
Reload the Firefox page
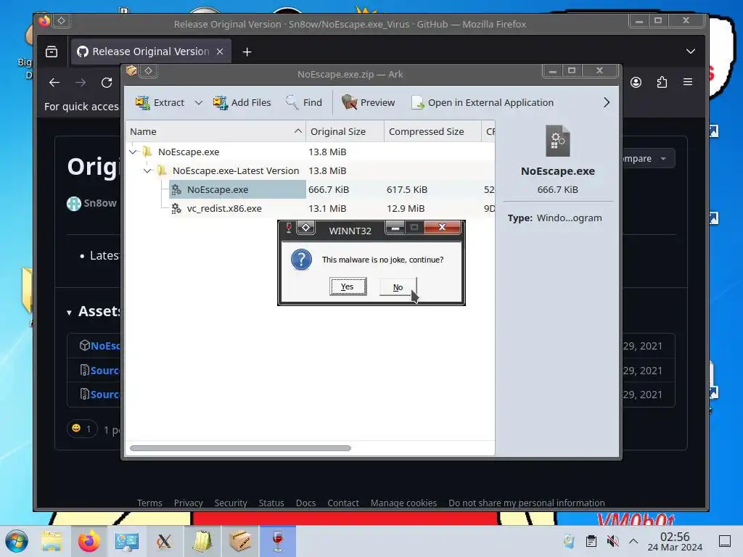(107, 83)
